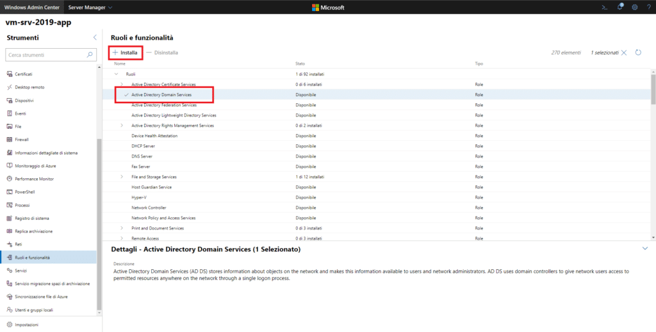This screenshot has height=332, width=656.
Task: Expand Active Directory Rights Management Services
Action: pos(122,126)
